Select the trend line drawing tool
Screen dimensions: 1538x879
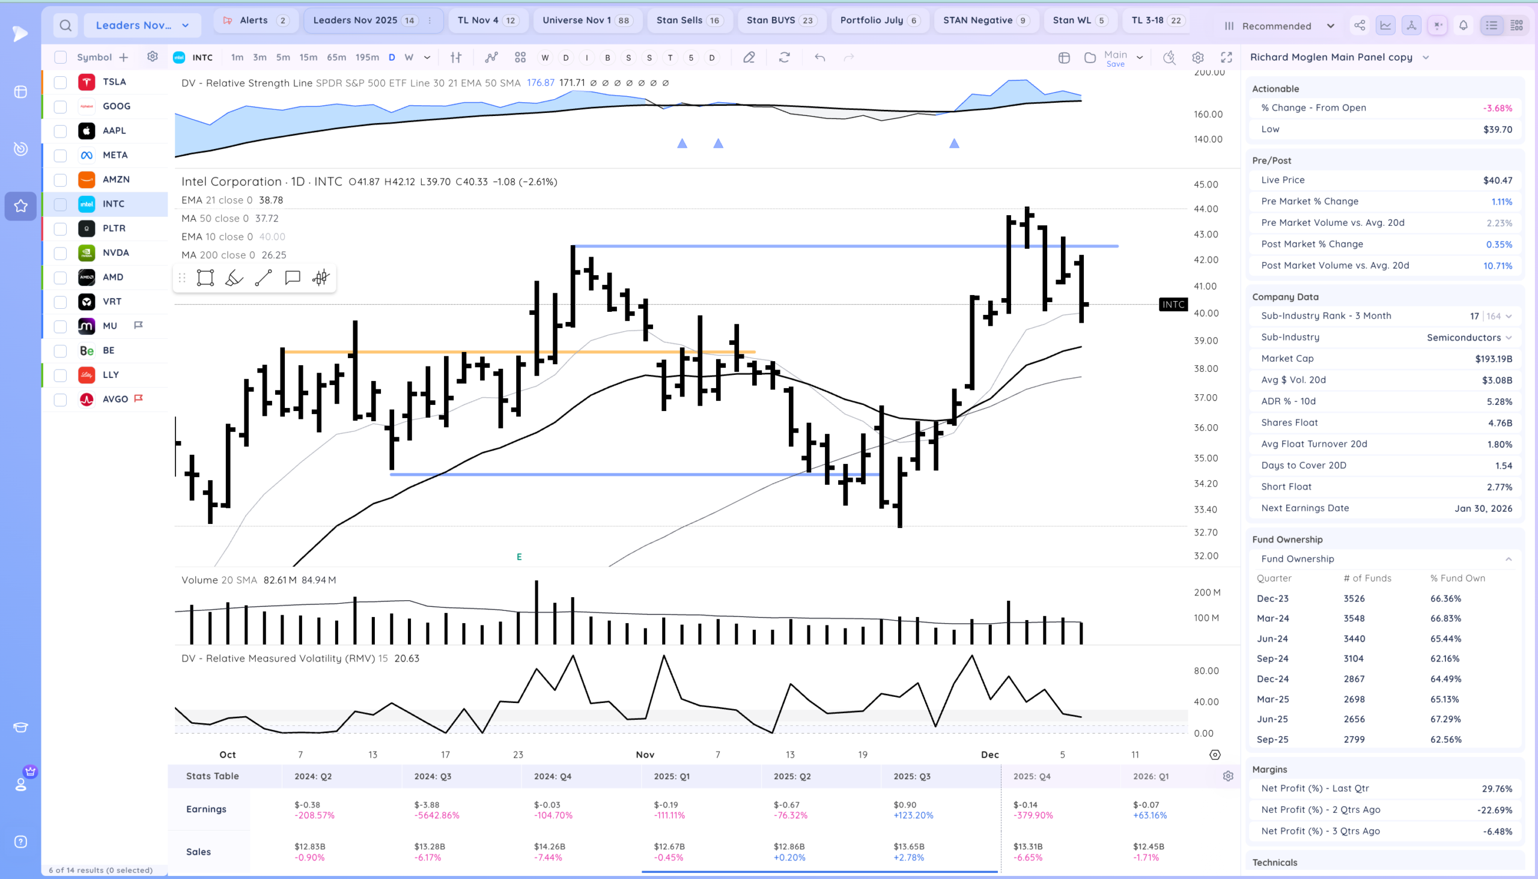pyautogui.click(x=263, y=278)
